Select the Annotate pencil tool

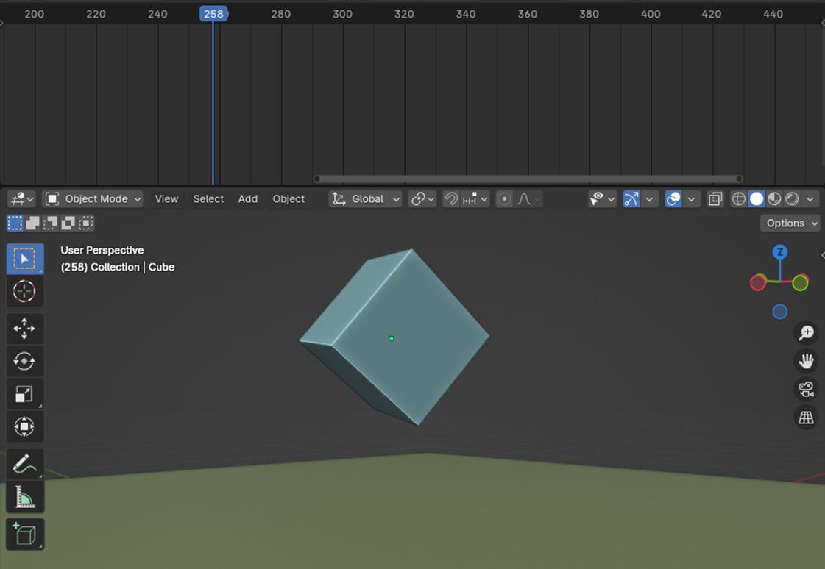(24, 465)
